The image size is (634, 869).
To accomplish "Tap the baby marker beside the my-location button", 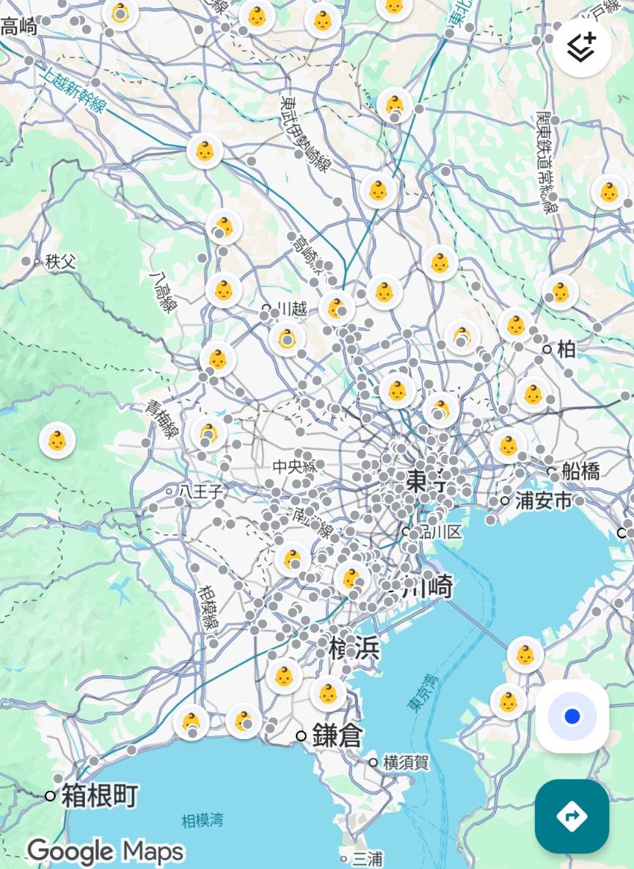I will click(x=509, y=702).
